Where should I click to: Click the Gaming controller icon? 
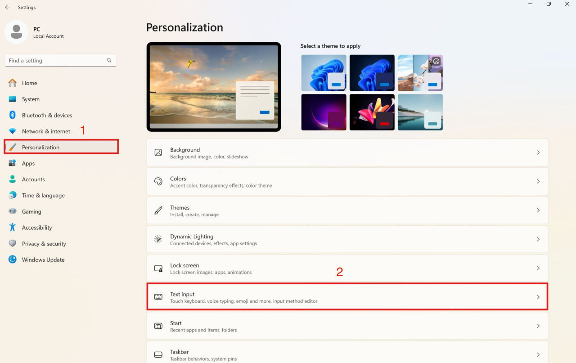tap(13, 211)
